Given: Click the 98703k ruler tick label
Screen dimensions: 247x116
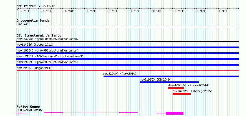Looking at the screenshot, I should (x=47, y=11).
